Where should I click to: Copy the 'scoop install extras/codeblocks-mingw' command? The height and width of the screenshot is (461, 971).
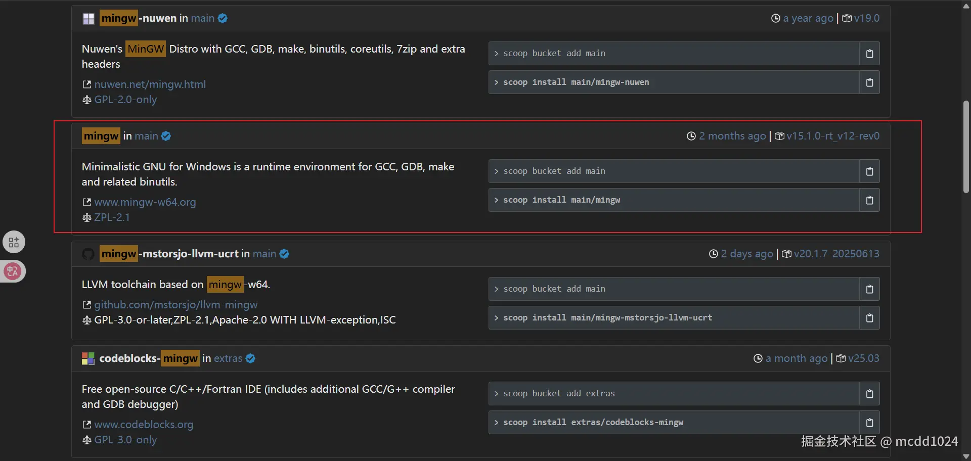pos(869,423)
